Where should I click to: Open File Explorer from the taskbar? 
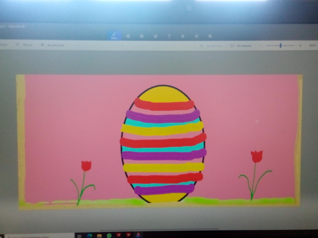pos(99,235)
